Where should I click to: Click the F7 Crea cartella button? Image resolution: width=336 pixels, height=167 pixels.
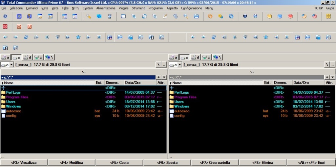click(x=215, y=162)
